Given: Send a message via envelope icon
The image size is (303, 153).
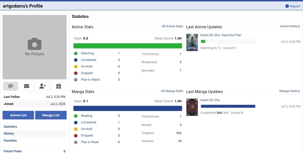Looking at the screenshot, I should coord(27,86).
